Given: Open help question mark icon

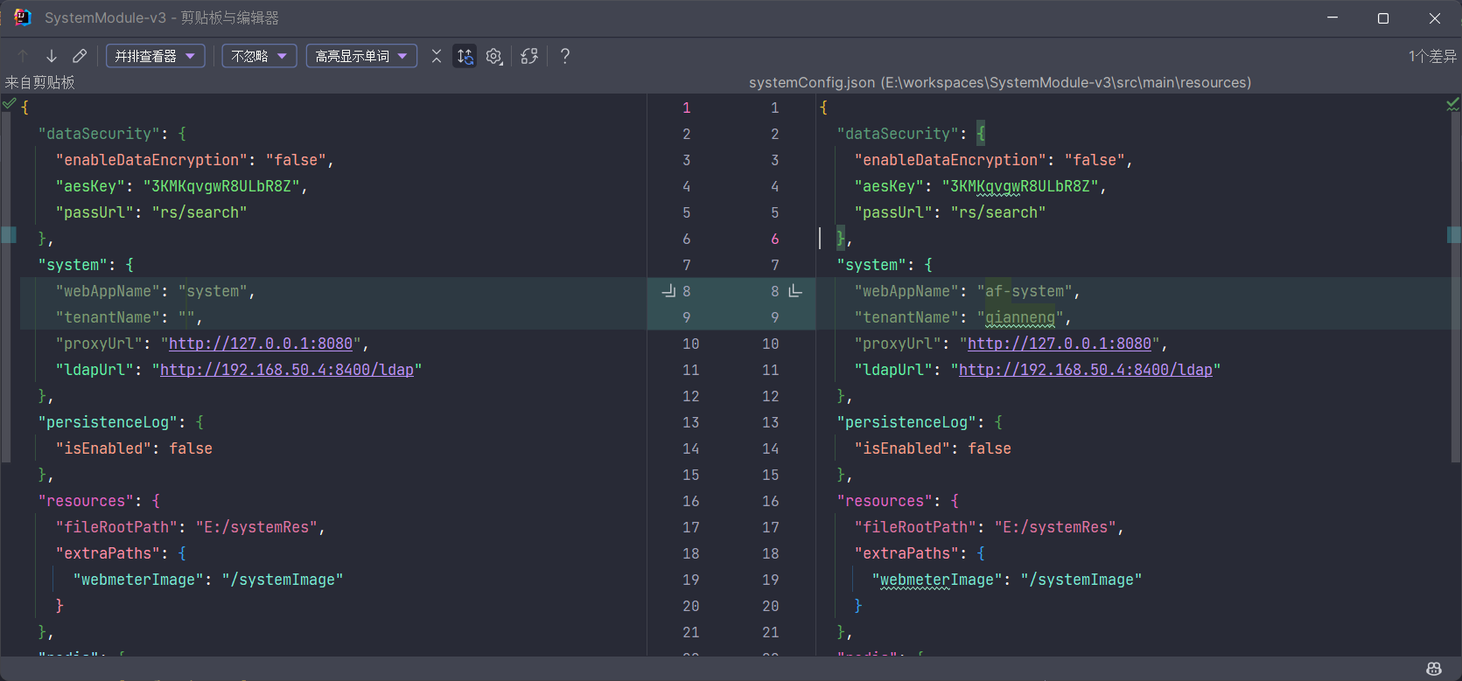Looking at the screenshot, I should pos(565,56).
